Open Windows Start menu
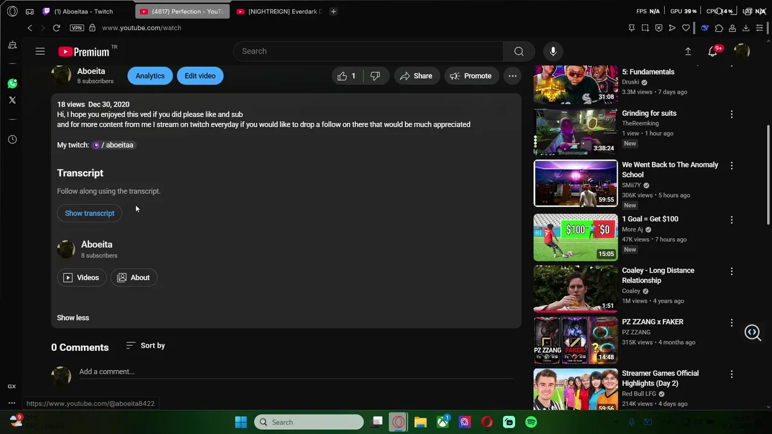This screenshot has height=434, width=772. click(x=241, y=422)
